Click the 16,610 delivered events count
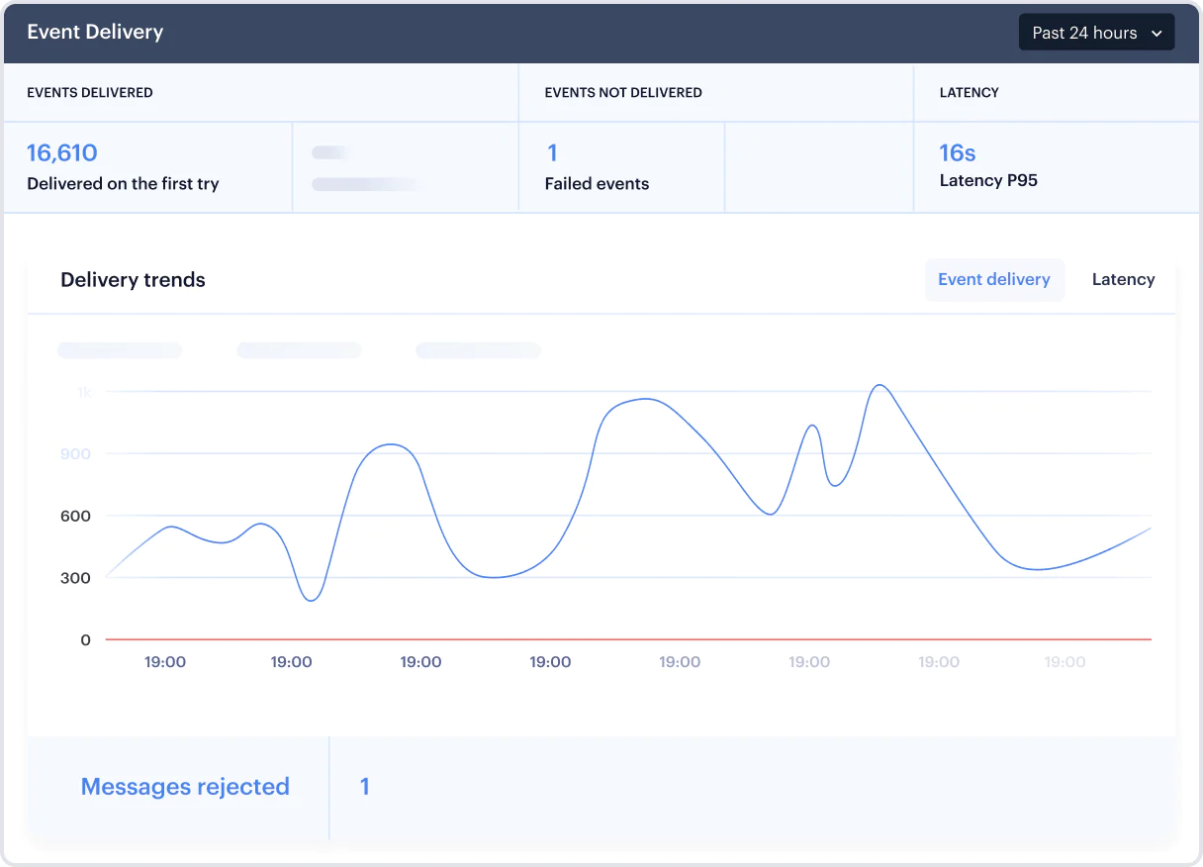This screenshot has width=1203, height=867. pyautogui.click(x=62, y=152)
